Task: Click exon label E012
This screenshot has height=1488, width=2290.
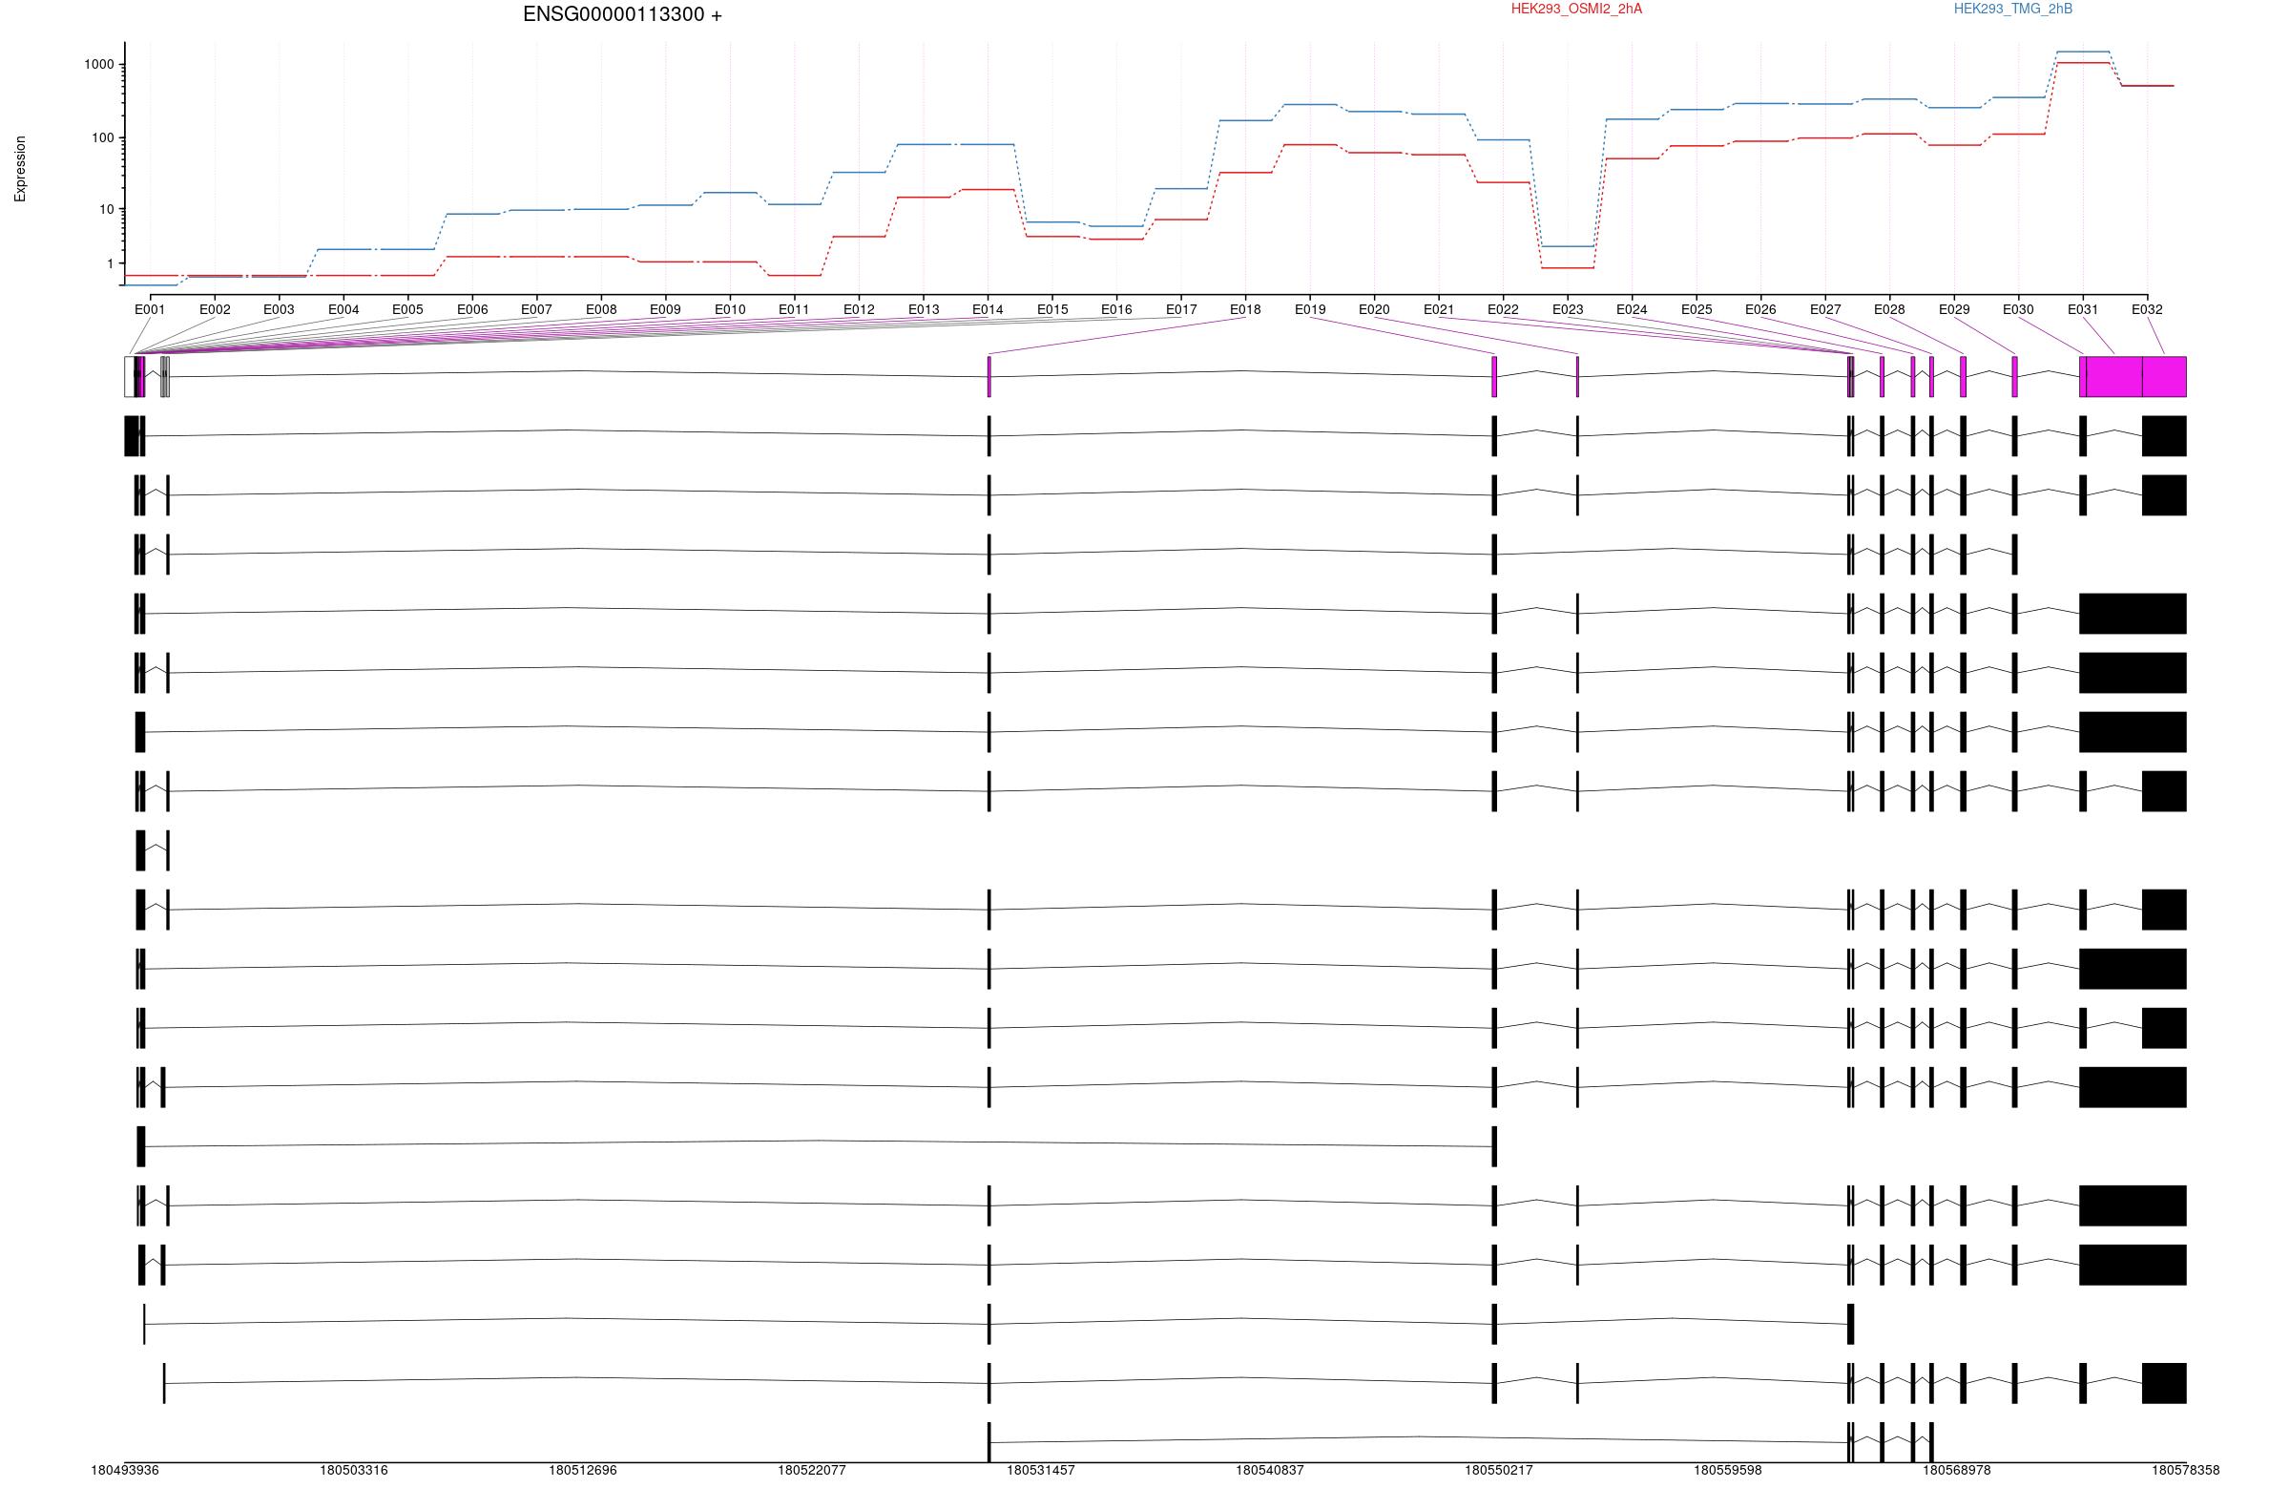Action: 860,309
